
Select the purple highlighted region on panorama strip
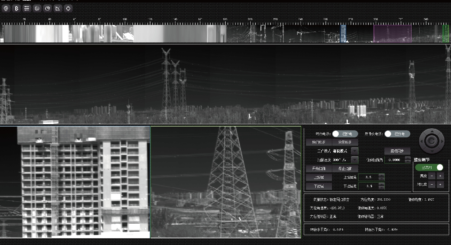(x=392, y=34)
